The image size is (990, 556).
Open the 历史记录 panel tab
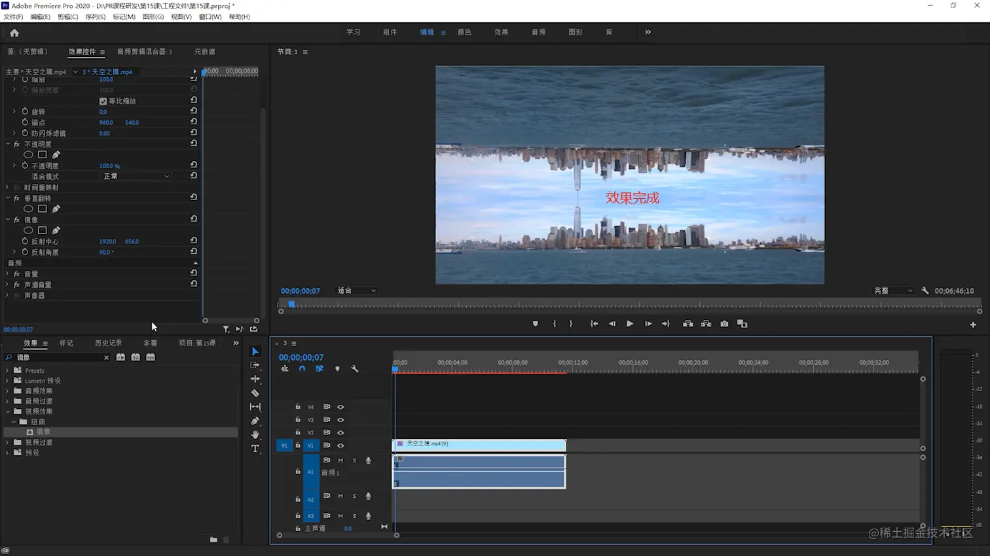click(108, 343)
